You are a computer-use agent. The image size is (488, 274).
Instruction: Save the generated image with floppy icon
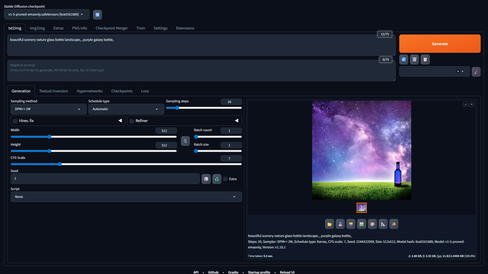pyautogui.click(x=340, y=224)
